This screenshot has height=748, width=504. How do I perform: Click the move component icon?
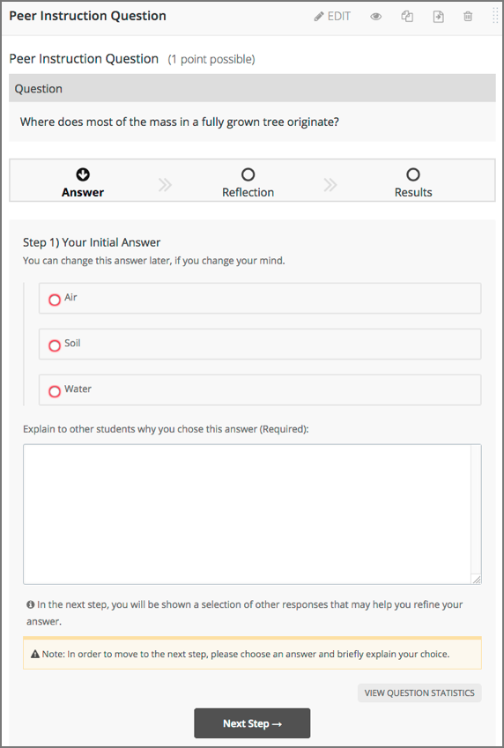[438, 17]
